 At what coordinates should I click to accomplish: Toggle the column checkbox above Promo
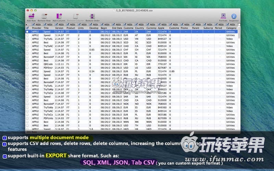point(182,25)
